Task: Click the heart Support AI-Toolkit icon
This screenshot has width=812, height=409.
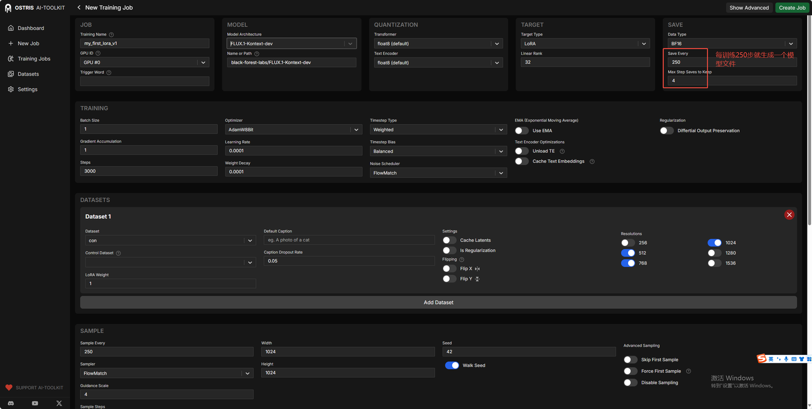Action: (x=9, y=388)
